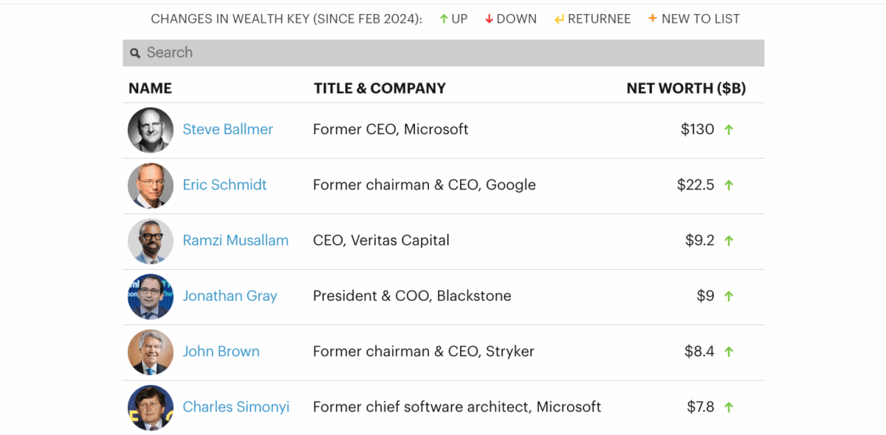Open the Charles Simonyi link

pyautogui.click(x=236, y=407)
